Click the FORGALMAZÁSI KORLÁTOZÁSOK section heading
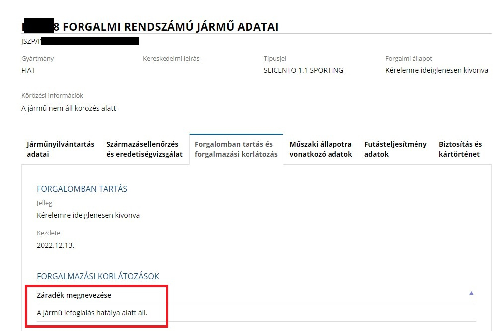Screen dimensions: 498x331 (x=98, y=276)
